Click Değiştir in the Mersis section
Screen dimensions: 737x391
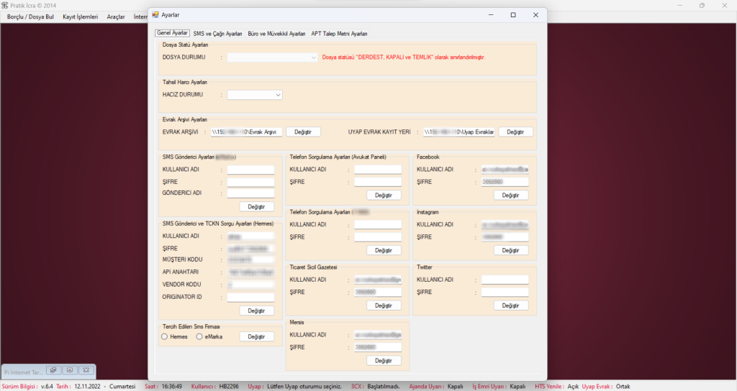(x=384, y=360)
